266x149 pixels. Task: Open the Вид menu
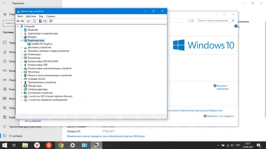pyautogui.click(x=41, y=16)
